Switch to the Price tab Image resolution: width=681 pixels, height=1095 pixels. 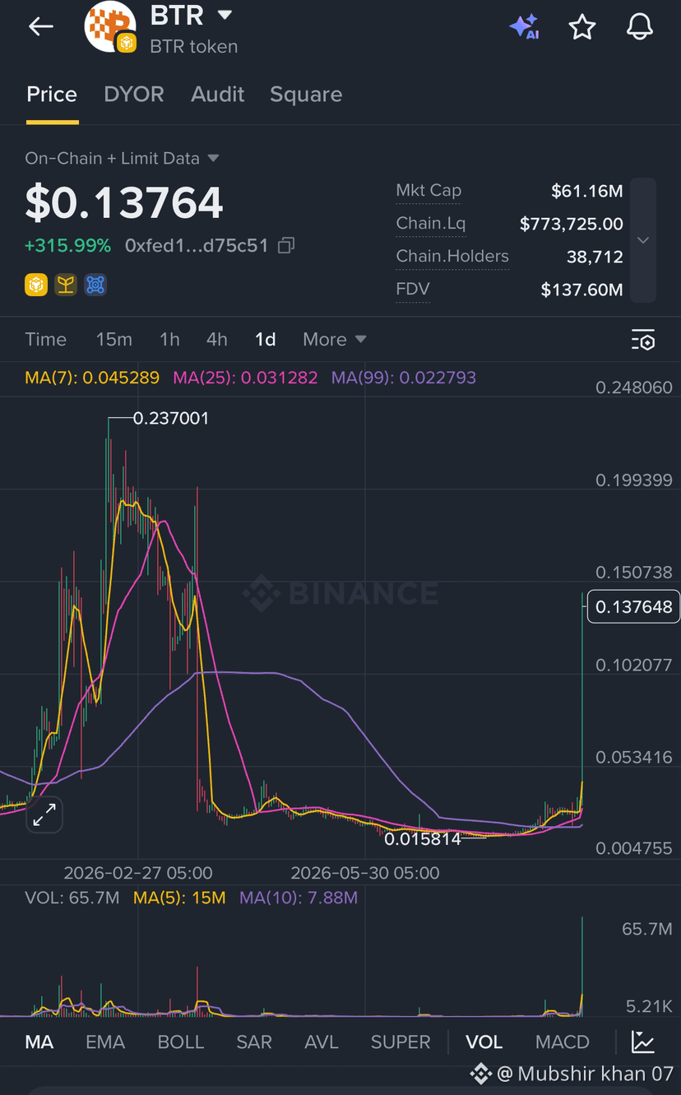[52, 95]
